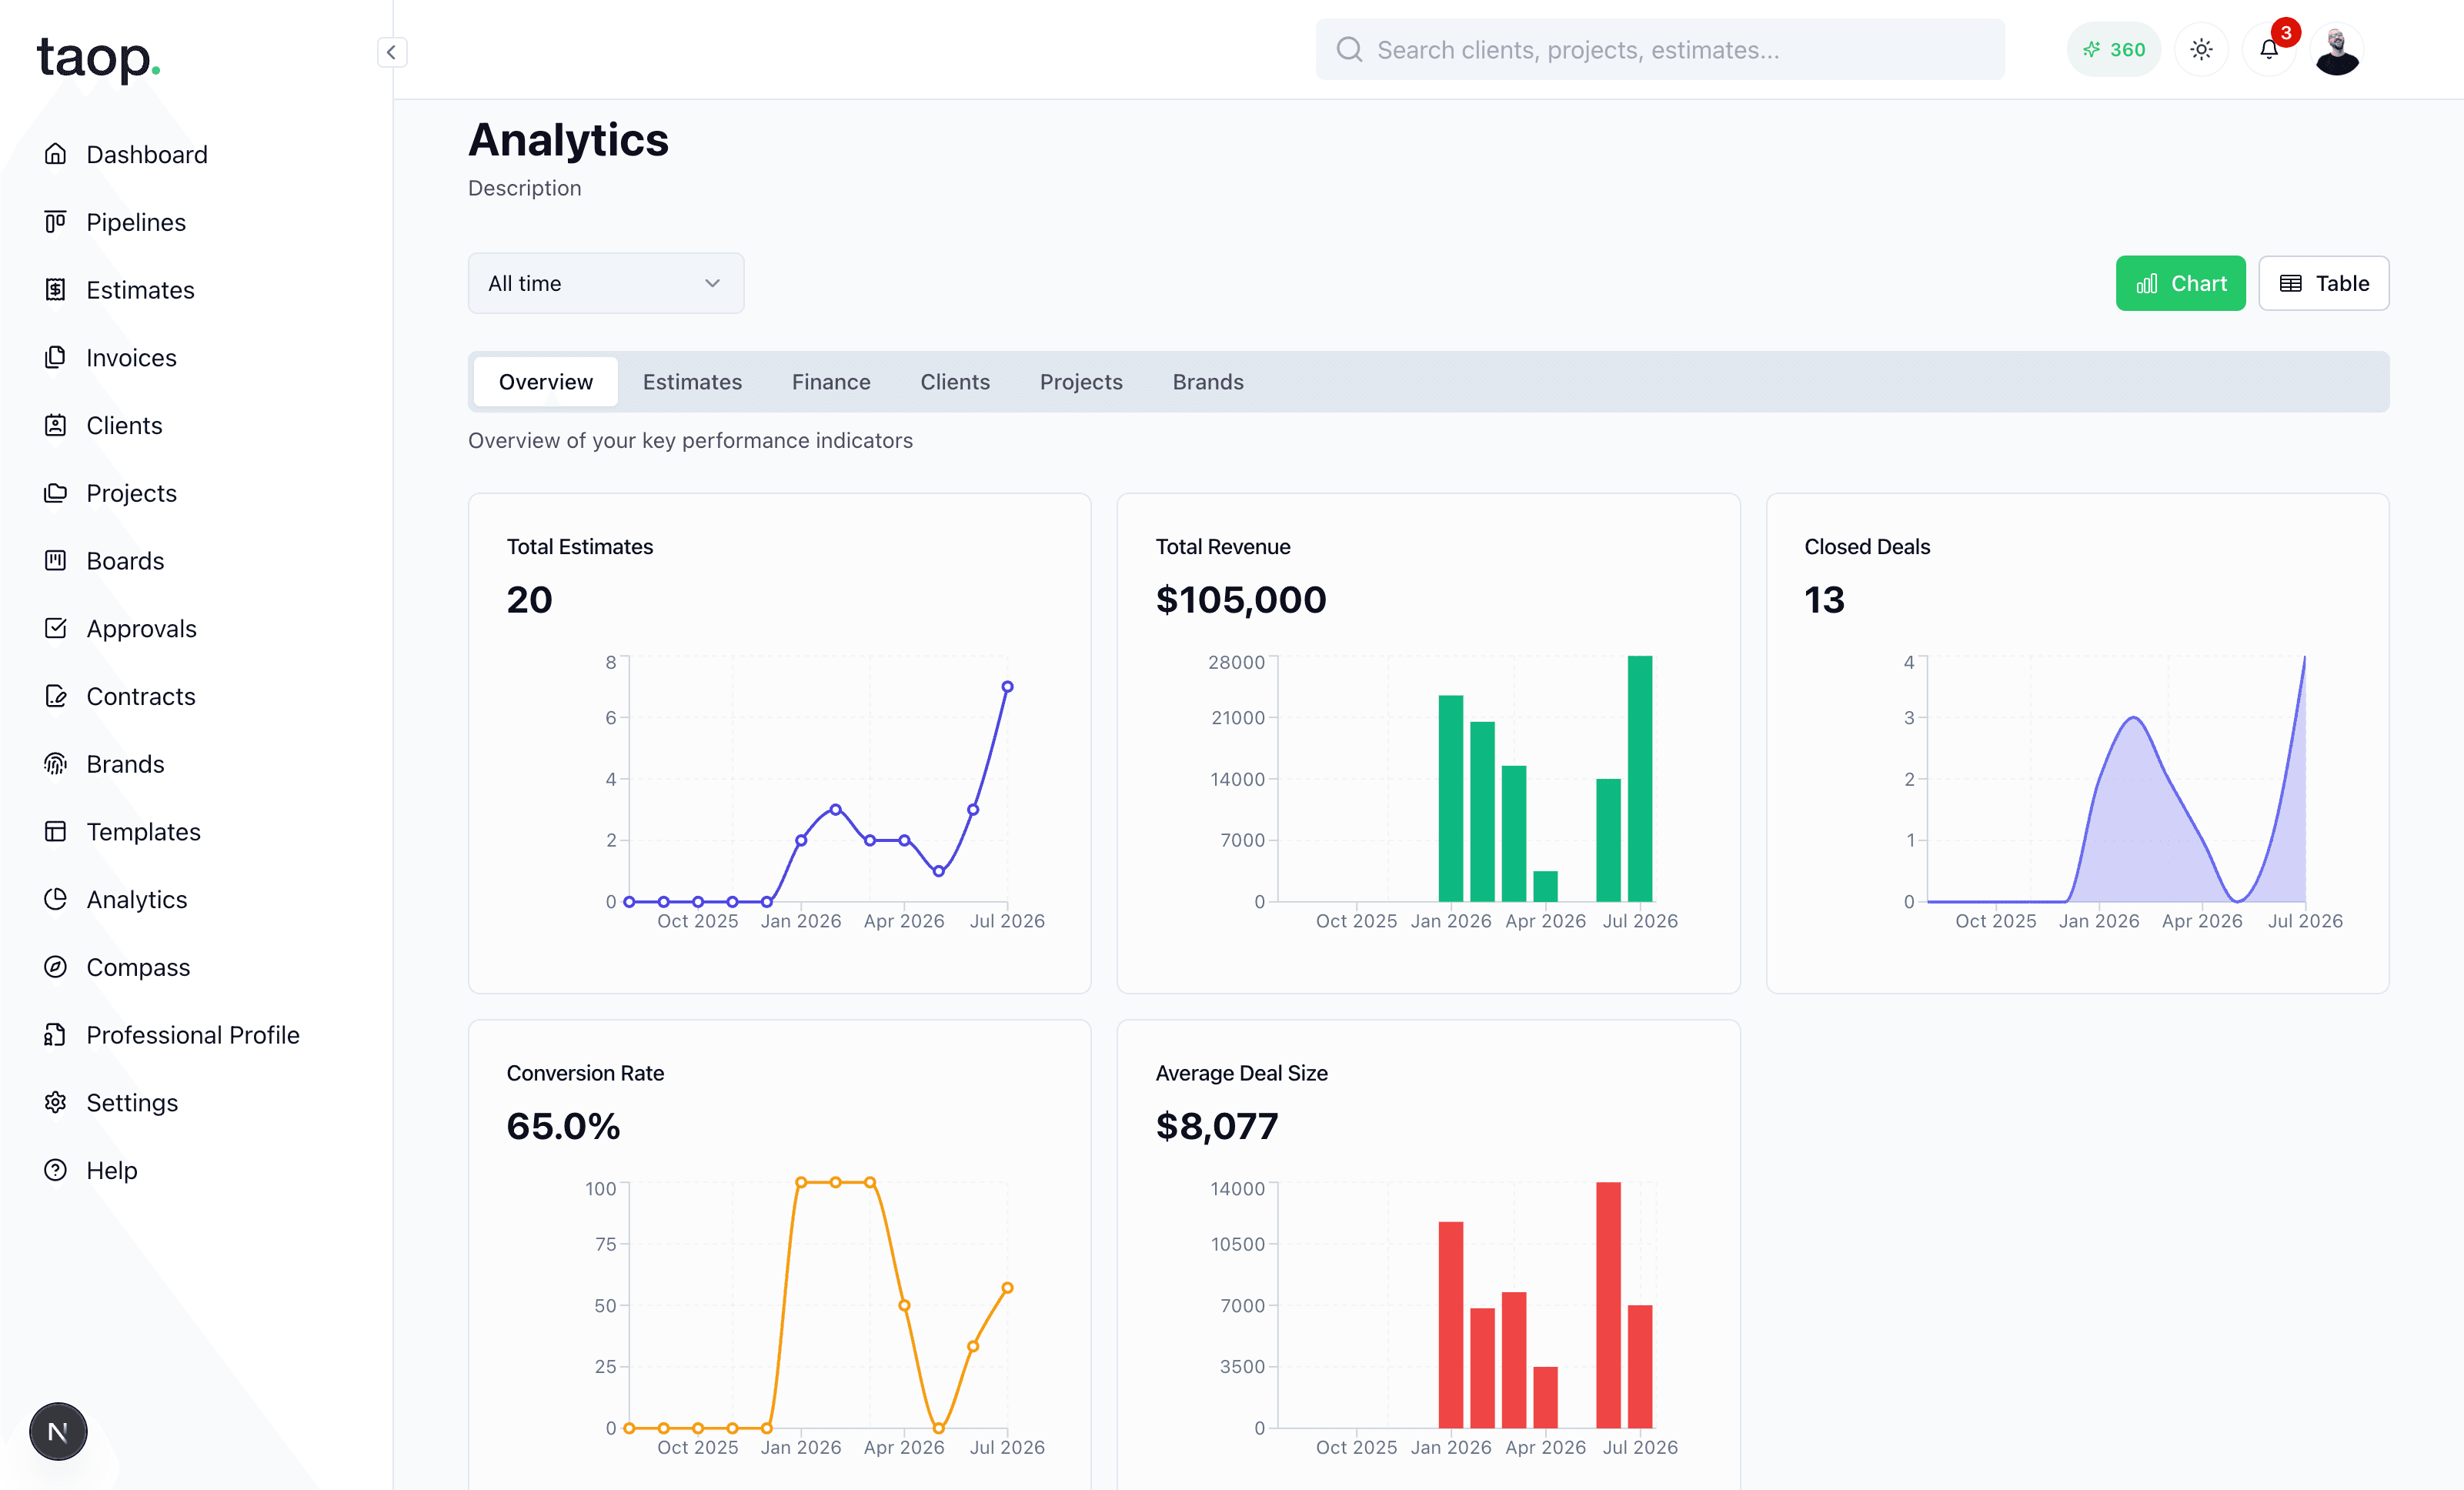This screenshot has height=1490, width=2464.
Task: Open Contracts in the sidebar
Action: coord(141,696)
